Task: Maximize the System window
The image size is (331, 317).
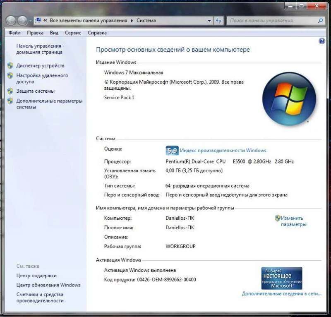Action: click(x=302, y=6)
